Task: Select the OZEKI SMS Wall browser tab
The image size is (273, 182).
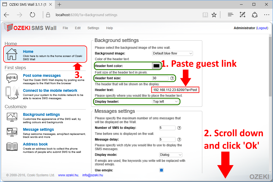Action: tap(28, 5)
